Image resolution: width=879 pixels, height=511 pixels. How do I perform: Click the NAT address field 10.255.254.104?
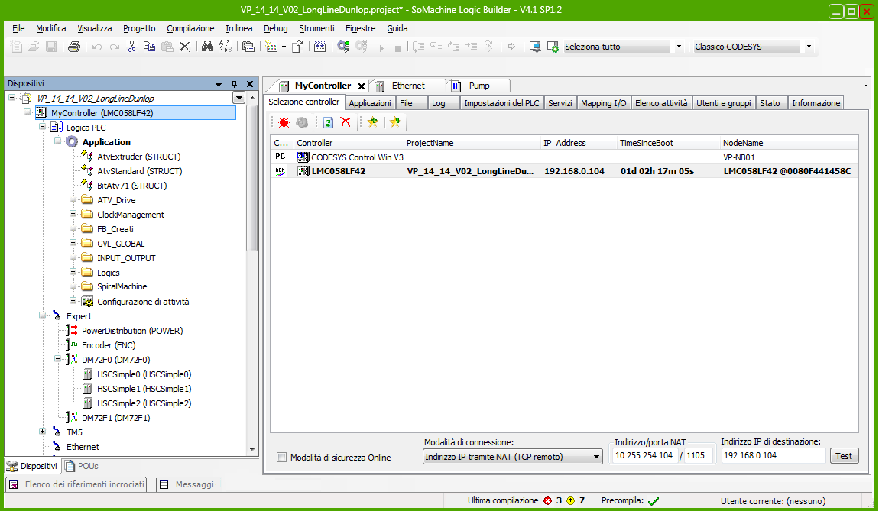644,455
